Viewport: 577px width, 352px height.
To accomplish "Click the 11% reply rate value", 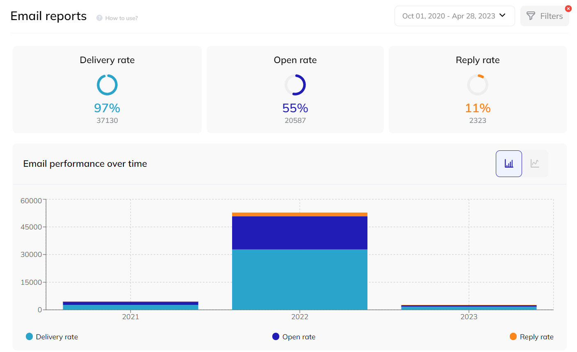I will tap(478, 108).
